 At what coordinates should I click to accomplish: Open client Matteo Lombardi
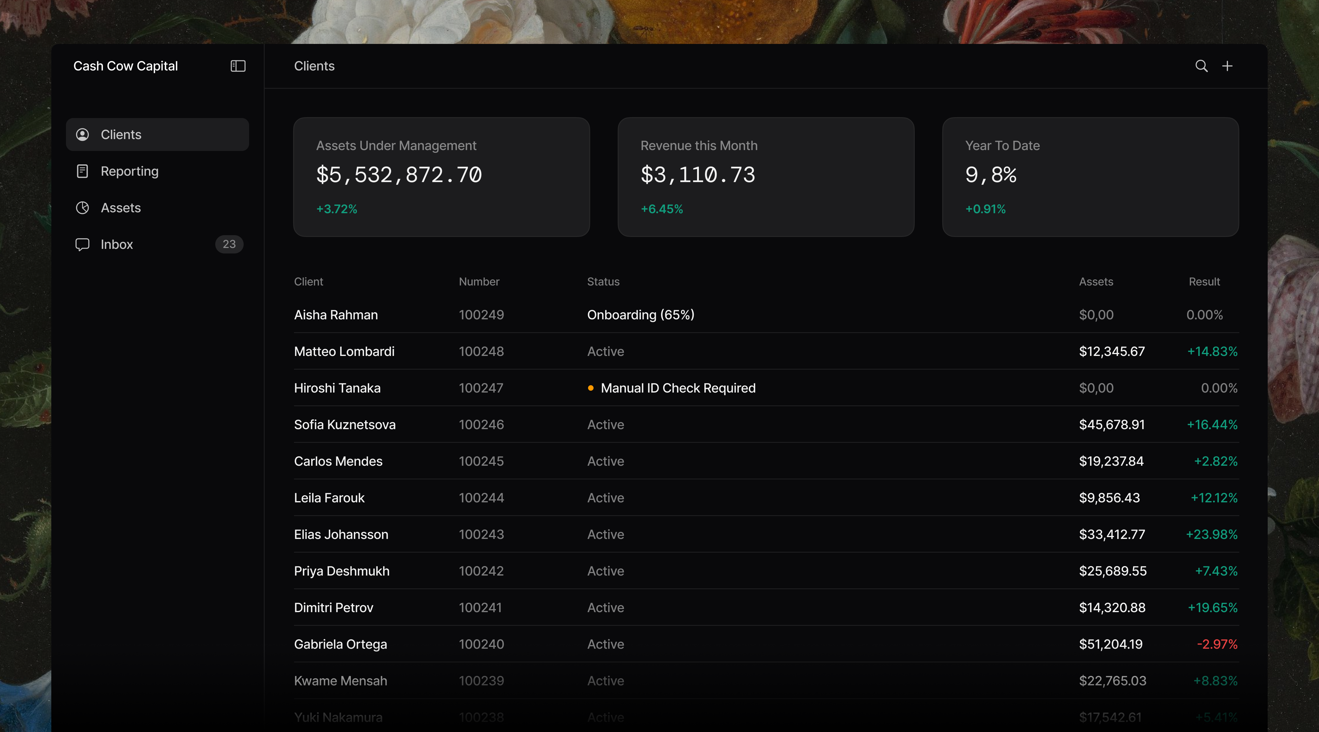tap(344, 351)
